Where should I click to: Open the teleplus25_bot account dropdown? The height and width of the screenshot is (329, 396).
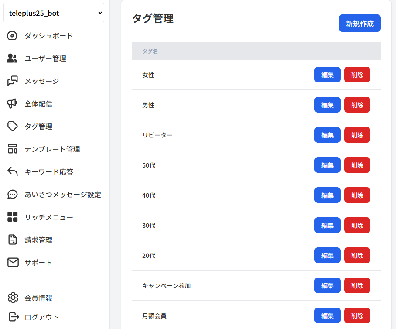click(x=54, y=13)
